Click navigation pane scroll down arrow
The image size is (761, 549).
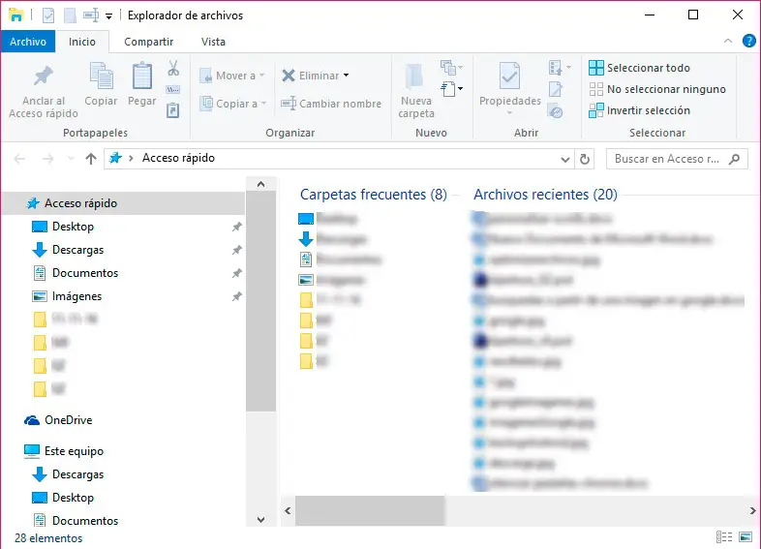260,519
